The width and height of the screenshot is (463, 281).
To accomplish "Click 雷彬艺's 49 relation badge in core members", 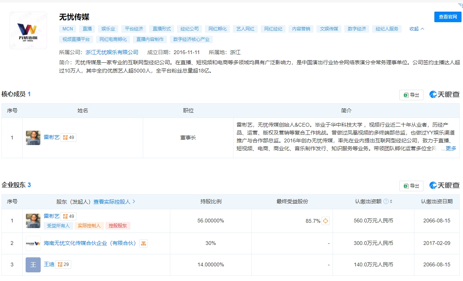I will [x=69, y=138].
